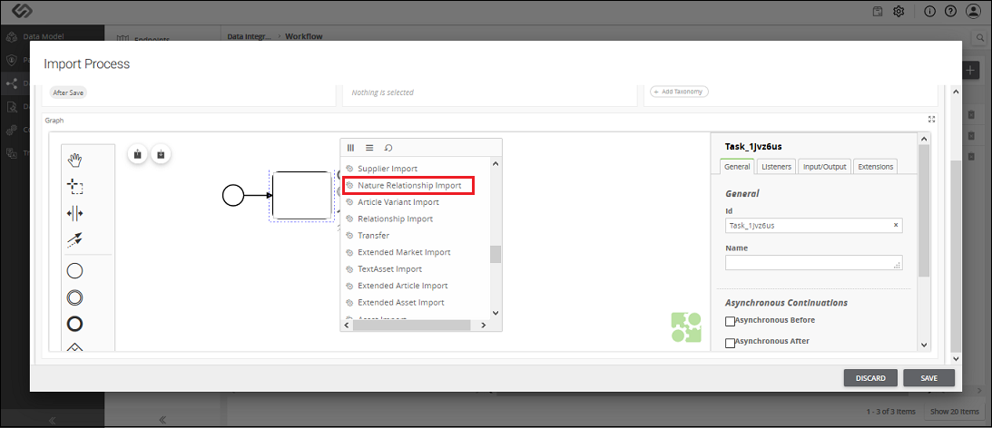The image size is (992, 428).
Task: Click the DISCARD button
Action: tap(870, 378)
